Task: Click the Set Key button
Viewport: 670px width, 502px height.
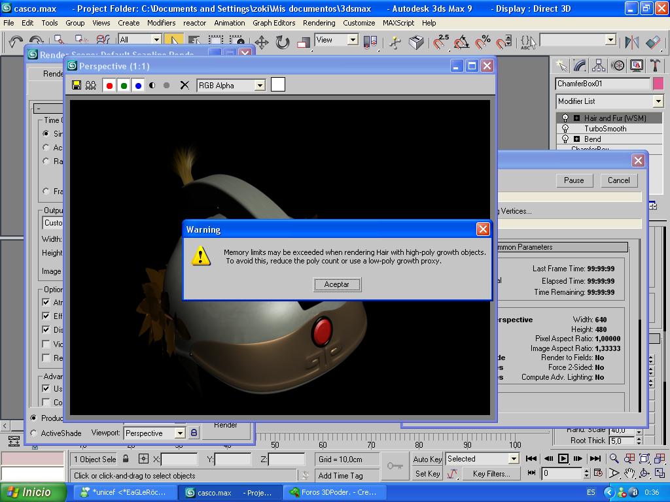Action: [x=428, y=473]
